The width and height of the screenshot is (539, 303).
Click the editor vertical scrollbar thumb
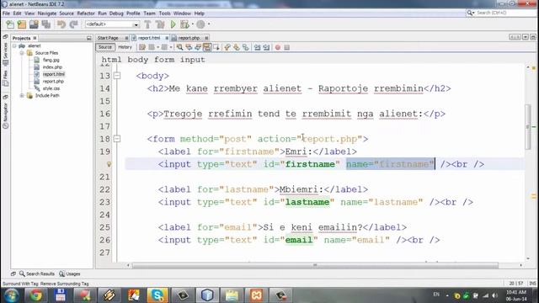[528, 126]
